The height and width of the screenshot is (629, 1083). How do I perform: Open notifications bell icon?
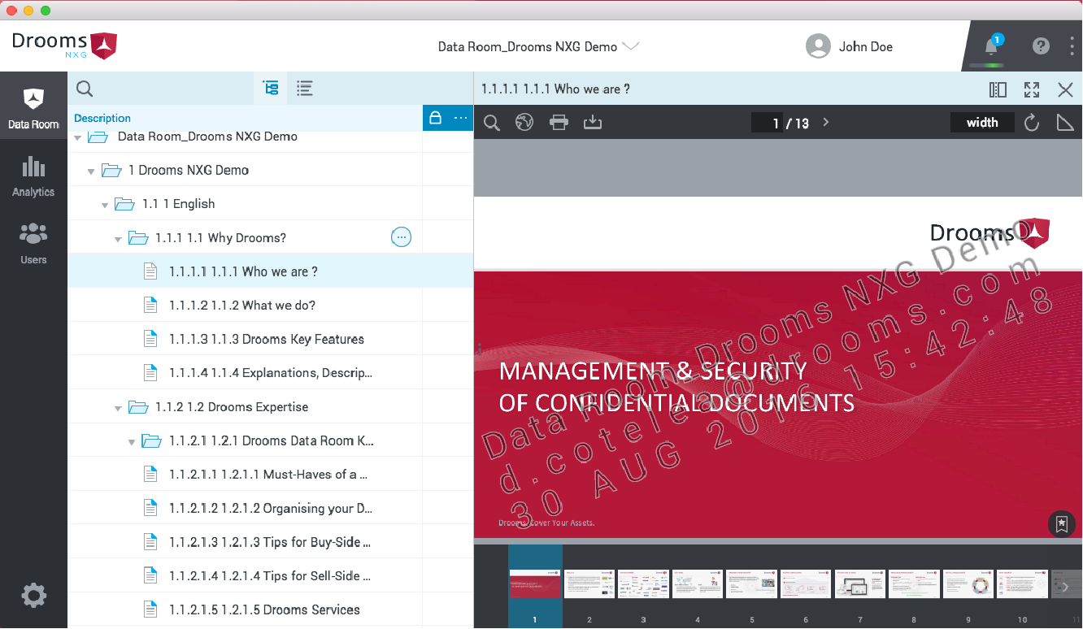pos(991,46)
